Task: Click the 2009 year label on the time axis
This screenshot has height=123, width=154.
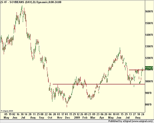Action: pyautogui.click(x=77, y=118)
